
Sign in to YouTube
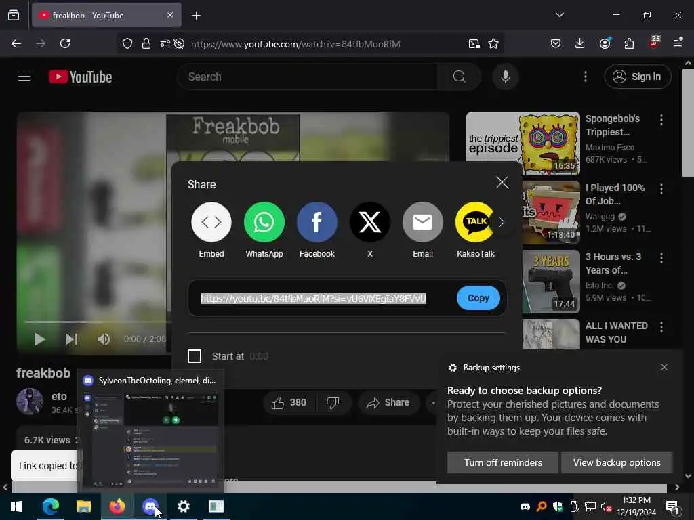637,77
